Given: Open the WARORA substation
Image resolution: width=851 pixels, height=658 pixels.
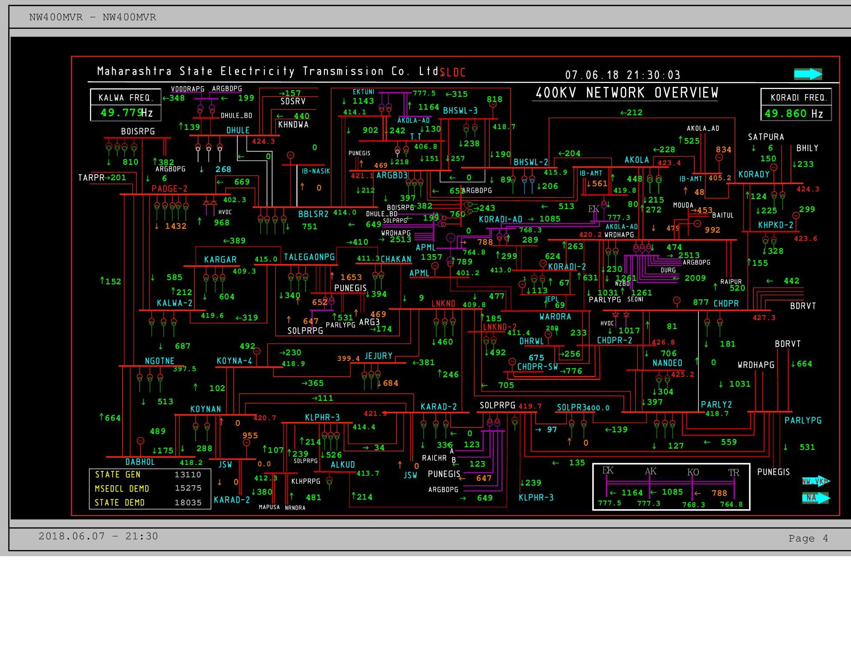Looking at the screenshot, I should point(555,317).
